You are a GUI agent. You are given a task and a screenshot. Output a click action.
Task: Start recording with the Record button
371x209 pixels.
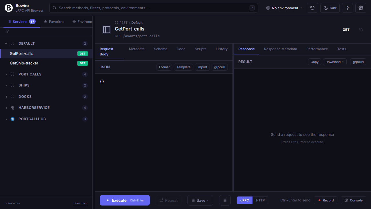point(326,200)
